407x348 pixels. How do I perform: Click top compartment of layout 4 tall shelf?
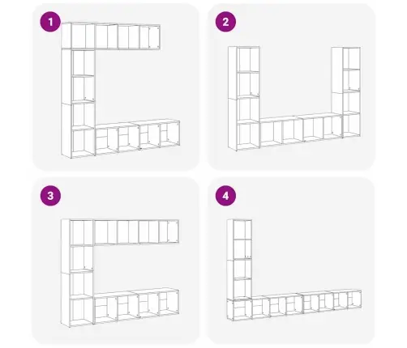[242, 229]
